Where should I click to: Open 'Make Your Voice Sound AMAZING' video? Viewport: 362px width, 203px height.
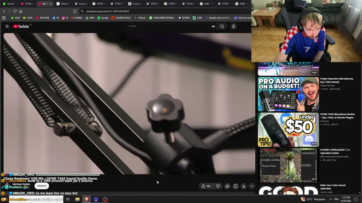[333, 187]
